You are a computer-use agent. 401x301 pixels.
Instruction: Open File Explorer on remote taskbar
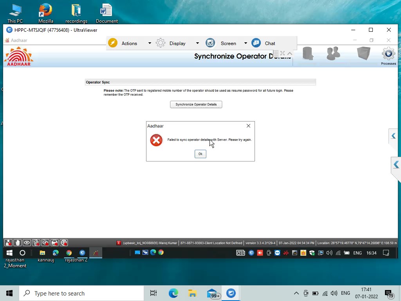click(x=42, y=253)
